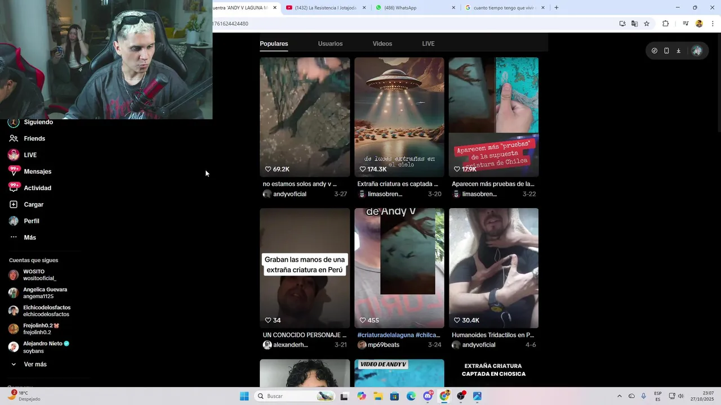This screenshot has height=405, width=721.
Task: Open video 'Humanoides Tridactilos en P...'
Action: click(493, 268)
